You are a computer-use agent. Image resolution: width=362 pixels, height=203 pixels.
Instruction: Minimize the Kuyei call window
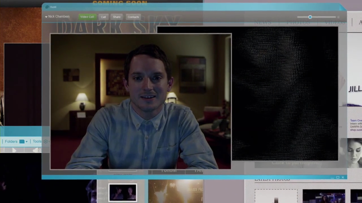point(332,178)
